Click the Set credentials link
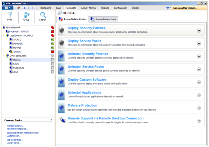209x147 pixels. click(x=15, y=140)
